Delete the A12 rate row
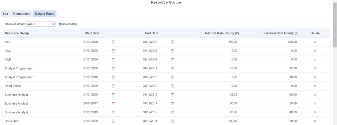 (315, 42)
